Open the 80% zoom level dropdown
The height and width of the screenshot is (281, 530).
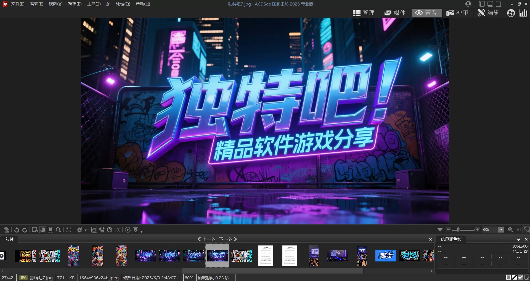pos(501,229)
